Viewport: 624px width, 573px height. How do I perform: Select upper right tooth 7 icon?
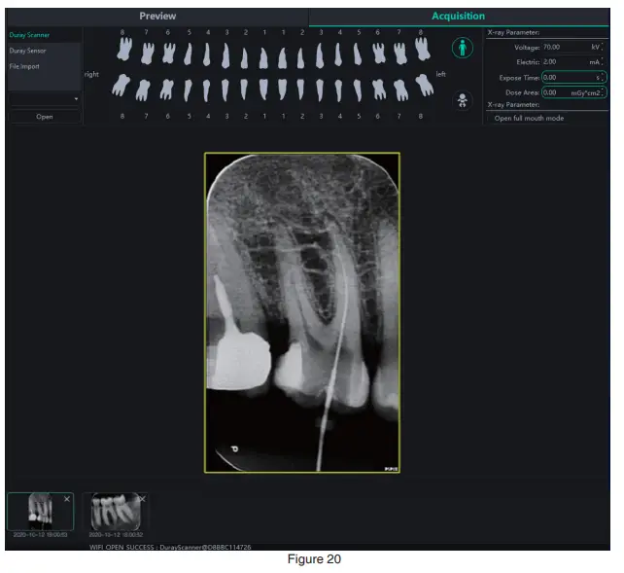click(147, 54)
